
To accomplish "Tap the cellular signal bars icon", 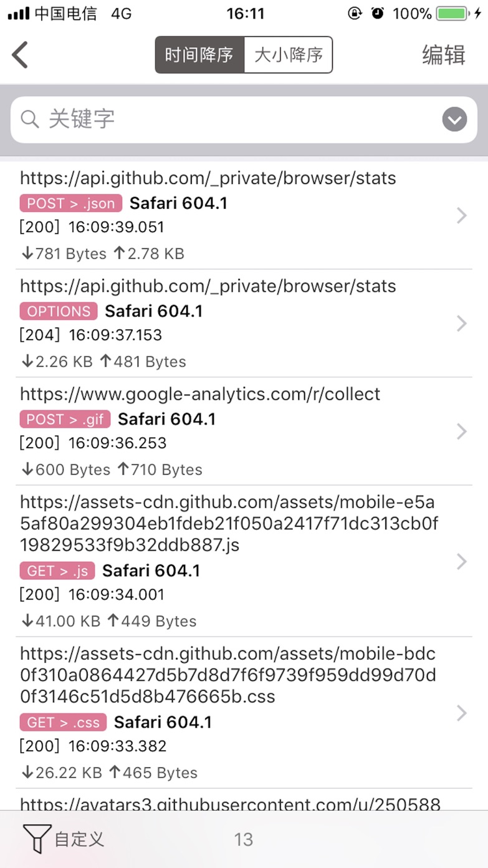I will tap(19, 14).
